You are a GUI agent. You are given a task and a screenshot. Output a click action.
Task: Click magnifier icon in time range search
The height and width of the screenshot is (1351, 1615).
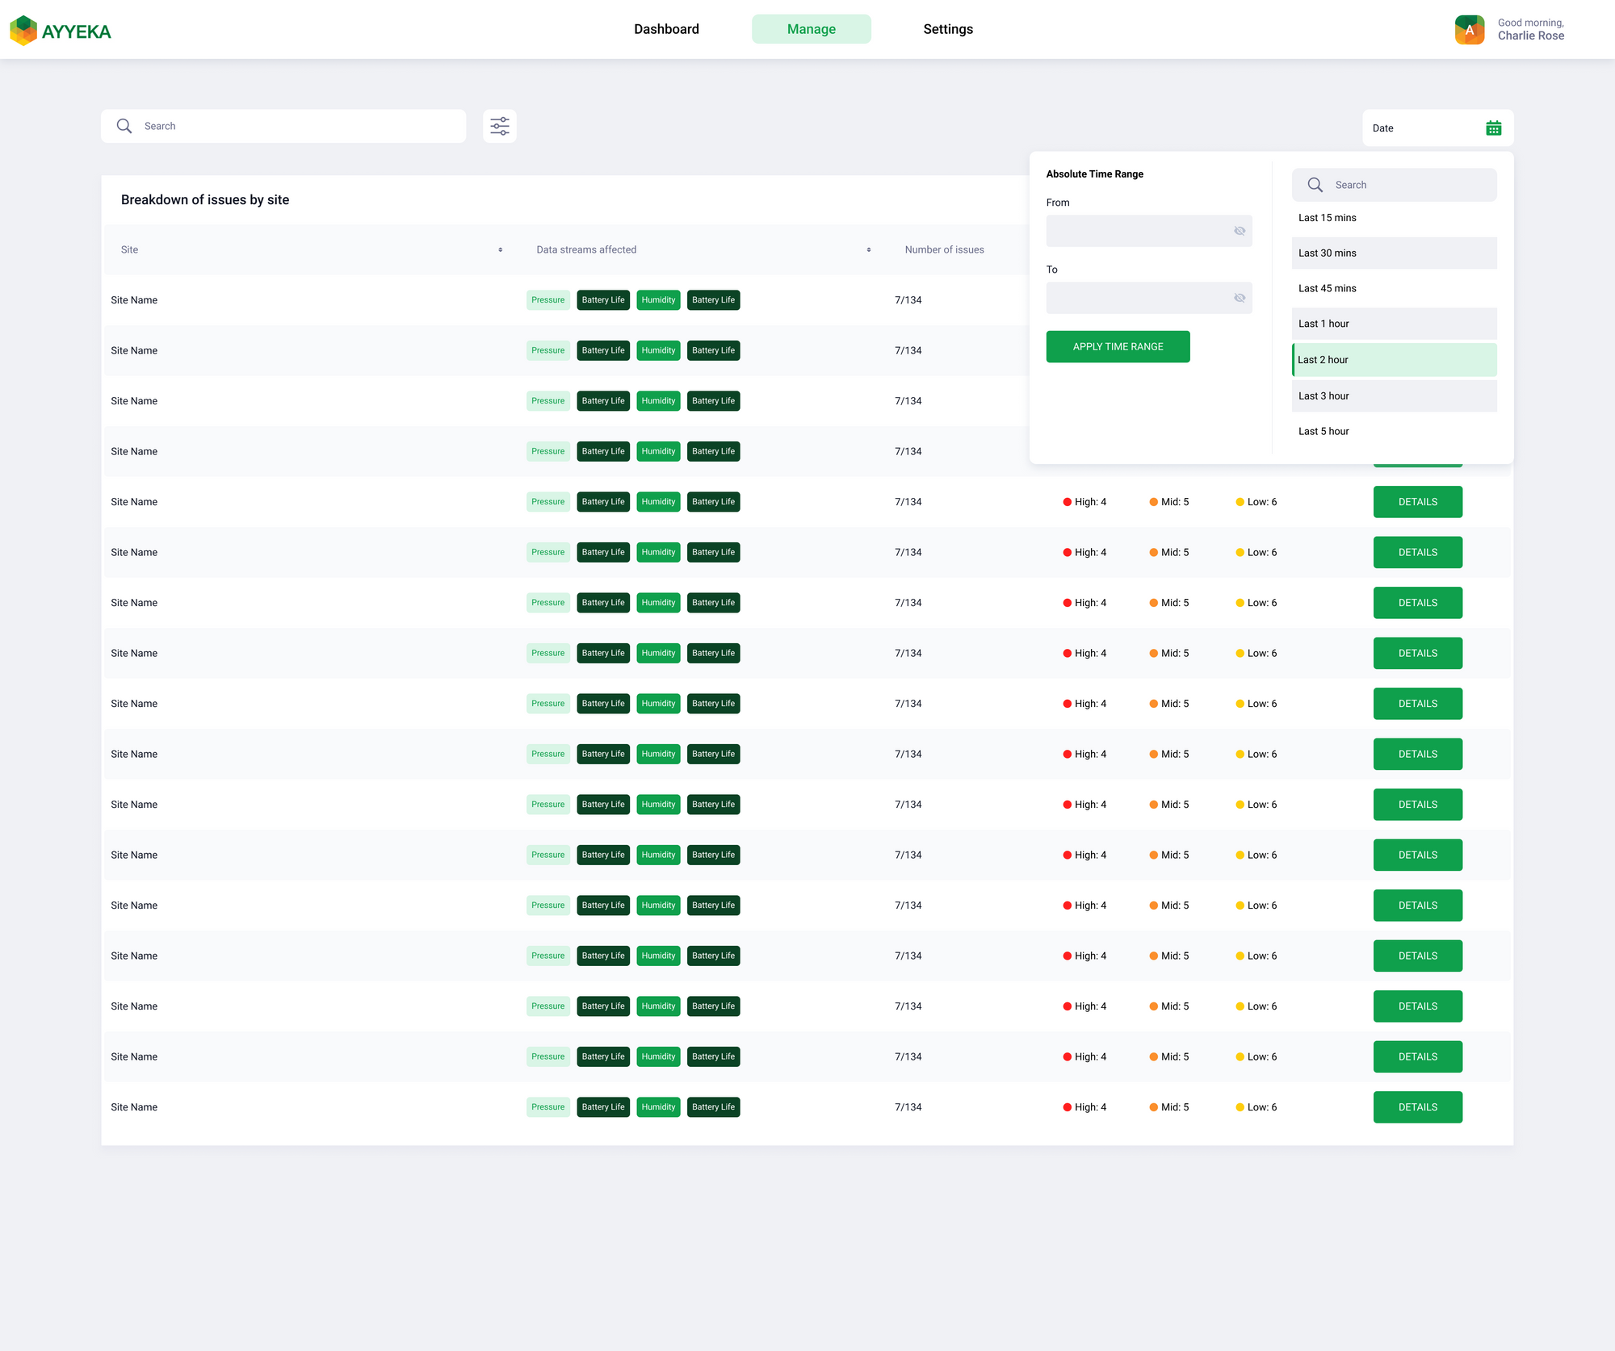click(x=1315, y=185)
